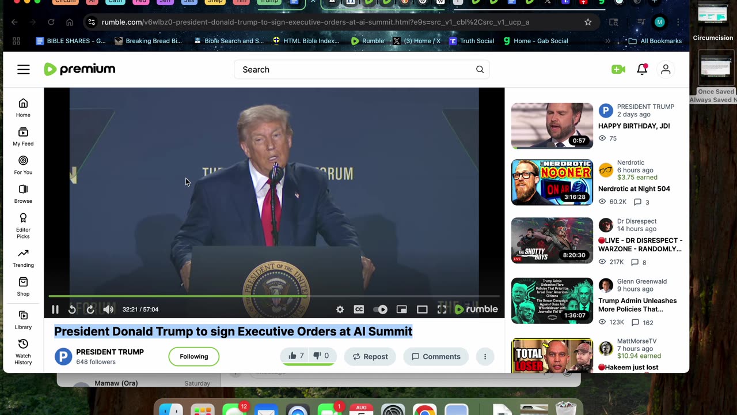737x415 pixels.
Task: Open the Breaking Bread bookmark
Action: pos(149,41)
